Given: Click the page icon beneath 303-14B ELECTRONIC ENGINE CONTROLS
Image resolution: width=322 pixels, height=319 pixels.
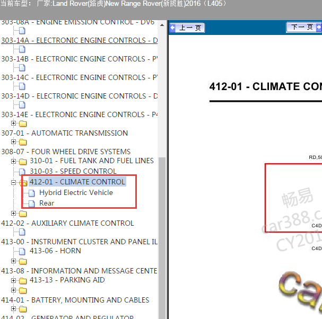Looking at the screenshot, I should (x=22, y=68).
